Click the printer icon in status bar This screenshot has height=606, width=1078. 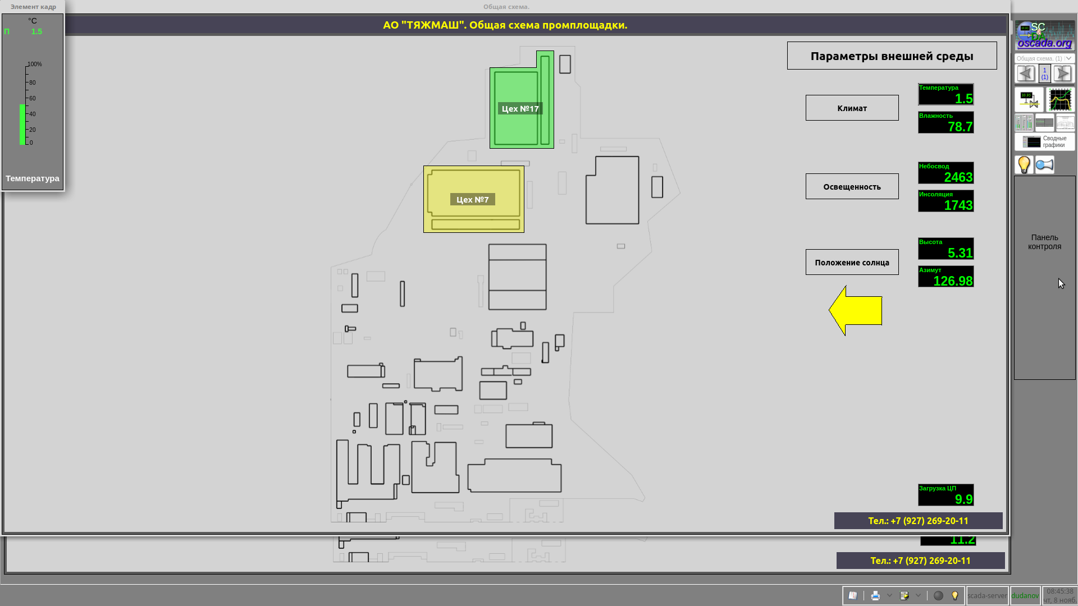tap(875, 596)
